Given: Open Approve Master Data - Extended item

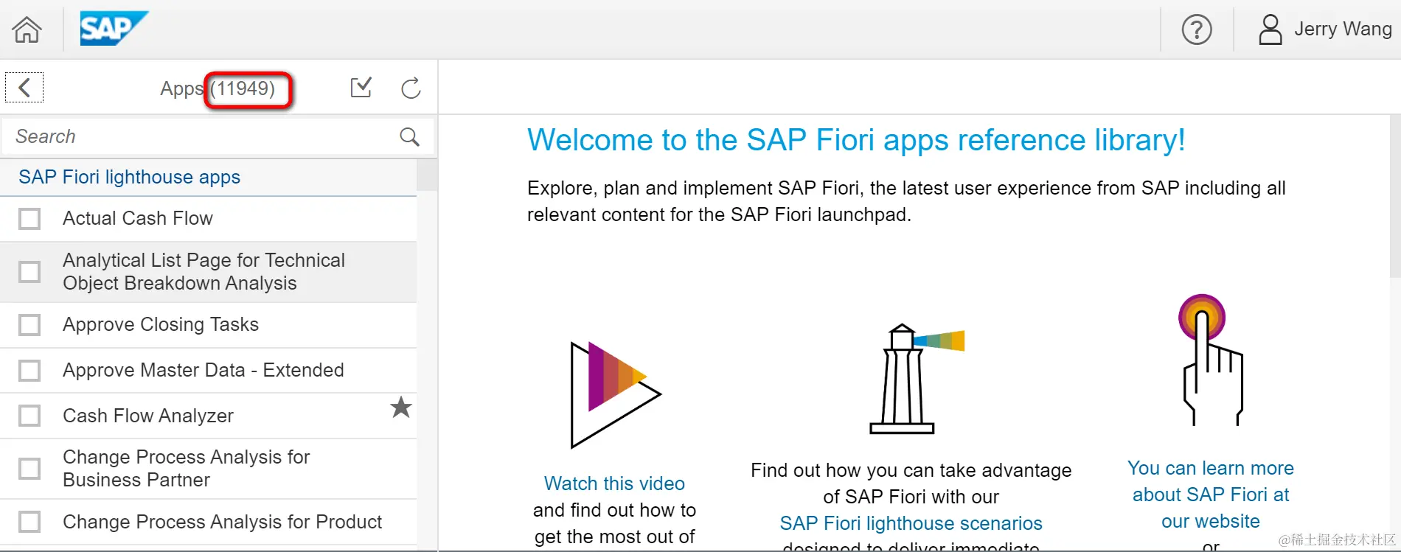Looking at the screenshot, I should coord(209,371).
